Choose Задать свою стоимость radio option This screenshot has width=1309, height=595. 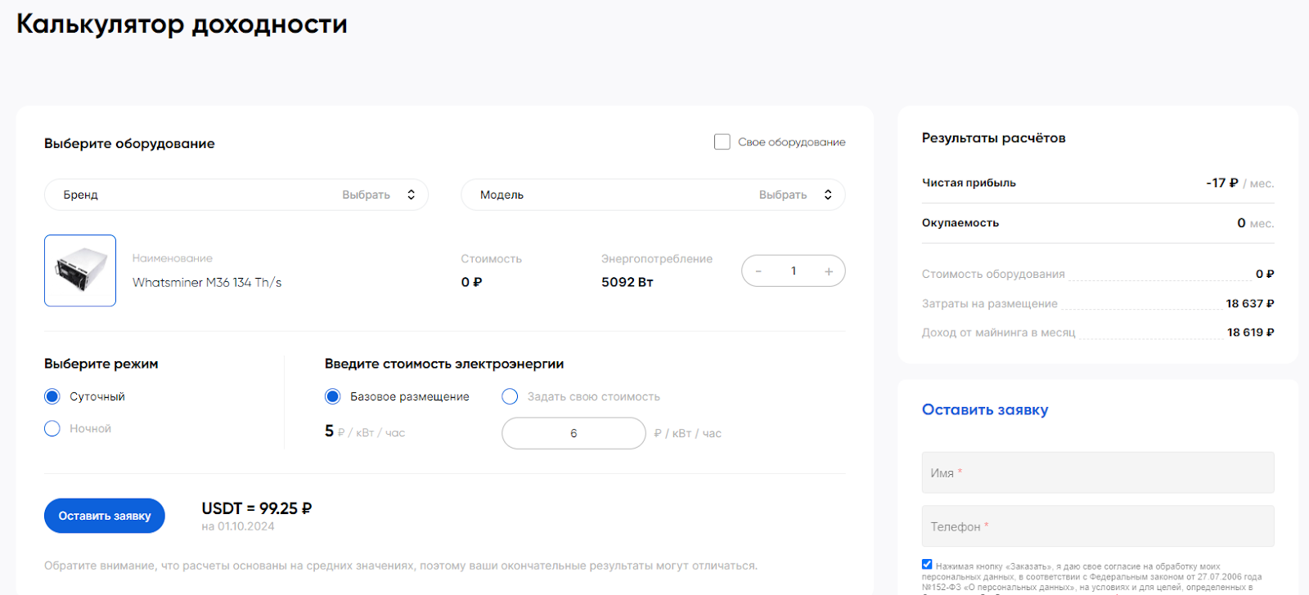510,396
